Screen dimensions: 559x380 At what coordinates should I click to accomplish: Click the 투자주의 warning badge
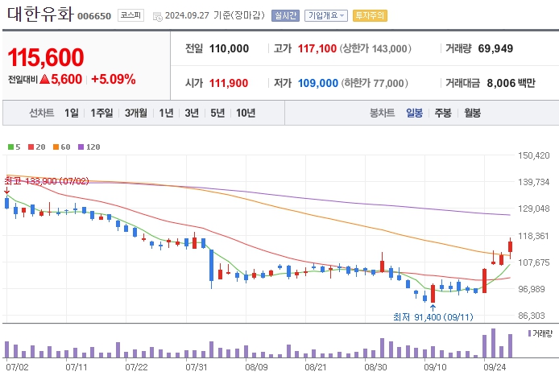tap(370, 15)
